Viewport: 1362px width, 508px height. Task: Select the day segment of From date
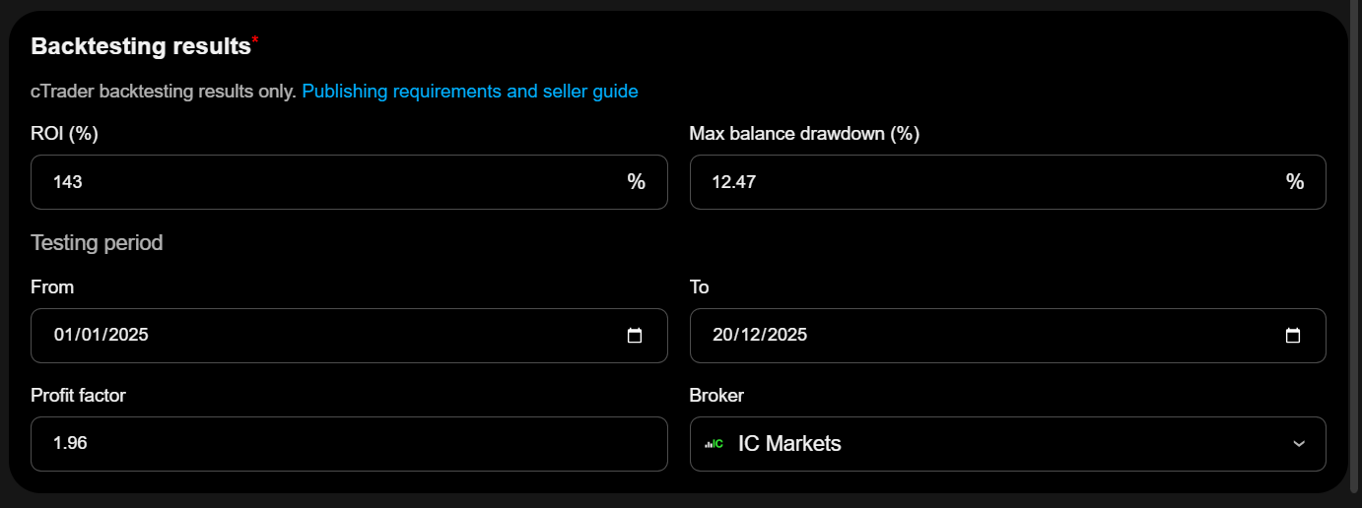(63, 336)
